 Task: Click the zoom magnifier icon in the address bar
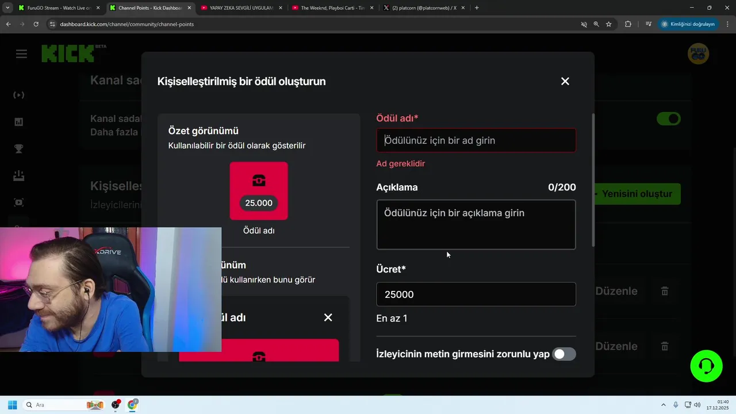point(596,24)
